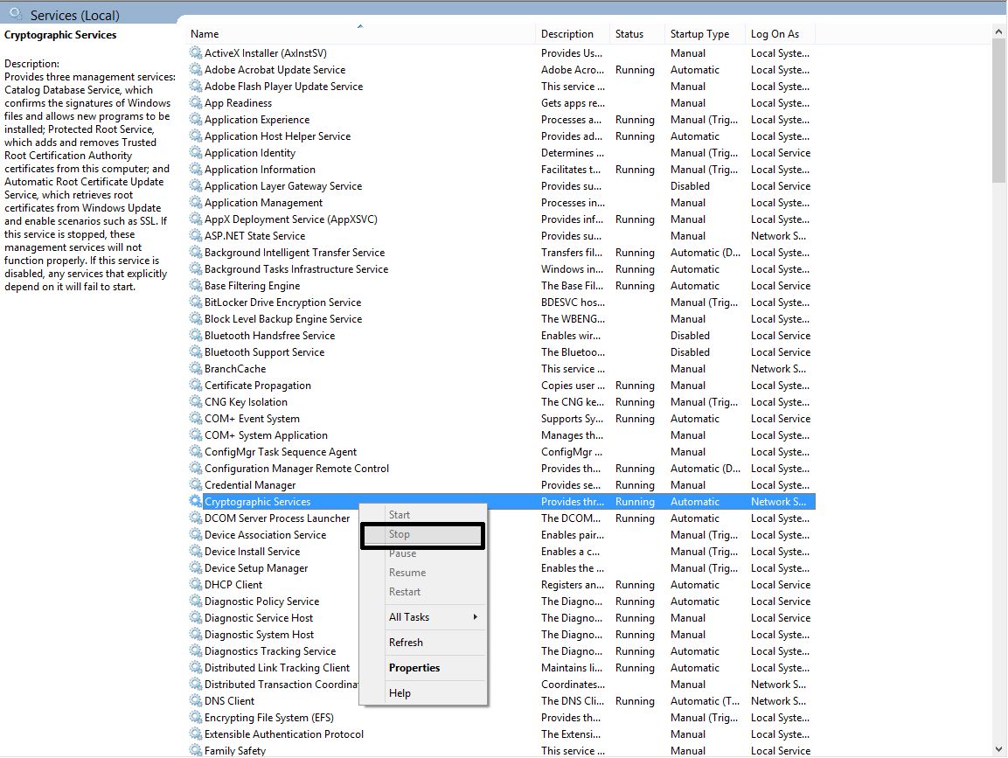Choose Restart in the context menu
Image resolution: width=1008 pixels, height=758 pixels.
(423, 592)
